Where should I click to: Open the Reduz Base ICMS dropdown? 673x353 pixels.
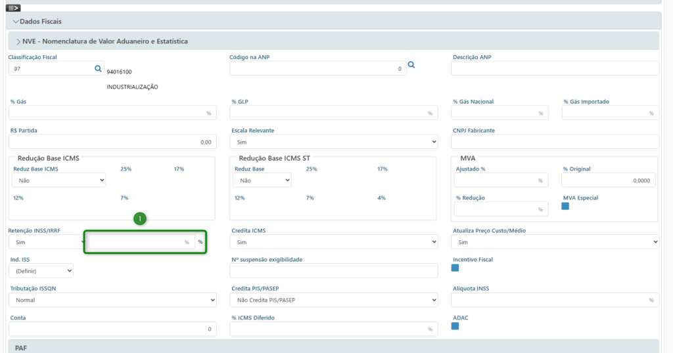click(x=58, y=180)
